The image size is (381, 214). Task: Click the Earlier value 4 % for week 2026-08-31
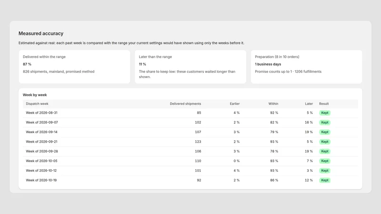(236, 113)
